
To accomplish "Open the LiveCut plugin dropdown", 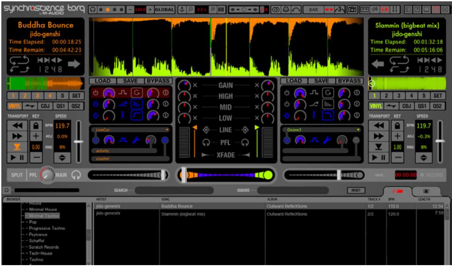I will 167,130.
